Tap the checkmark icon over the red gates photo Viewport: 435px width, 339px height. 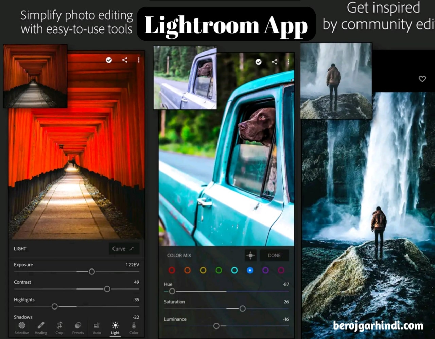pos(109,60)
